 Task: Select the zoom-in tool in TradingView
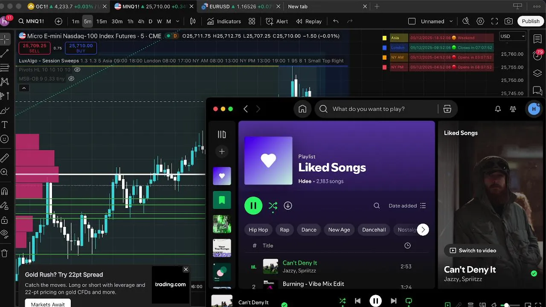5,172
